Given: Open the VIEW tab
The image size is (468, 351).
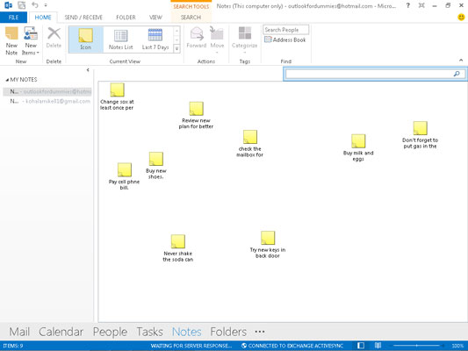Looking at the screenshot, I should coord(155,18).
